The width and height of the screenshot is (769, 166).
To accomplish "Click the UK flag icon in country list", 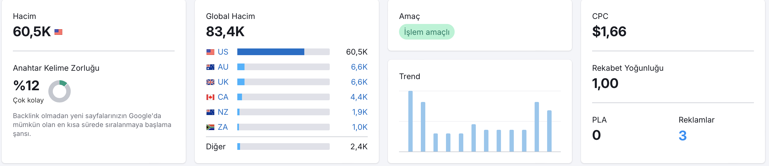I will tap(210, 82).
